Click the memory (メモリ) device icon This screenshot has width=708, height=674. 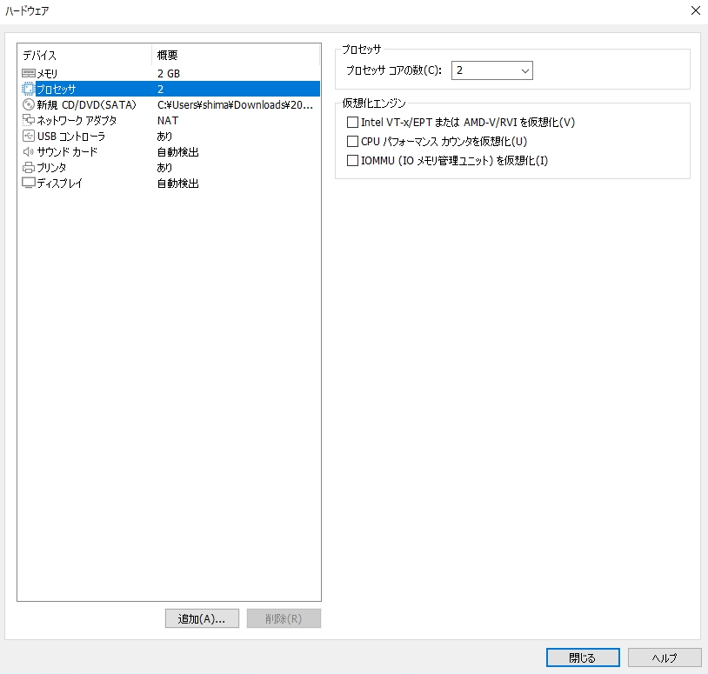click(x=29, y=73)
